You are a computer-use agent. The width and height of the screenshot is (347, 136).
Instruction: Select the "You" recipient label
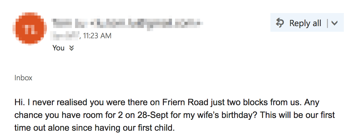point(58,48)
